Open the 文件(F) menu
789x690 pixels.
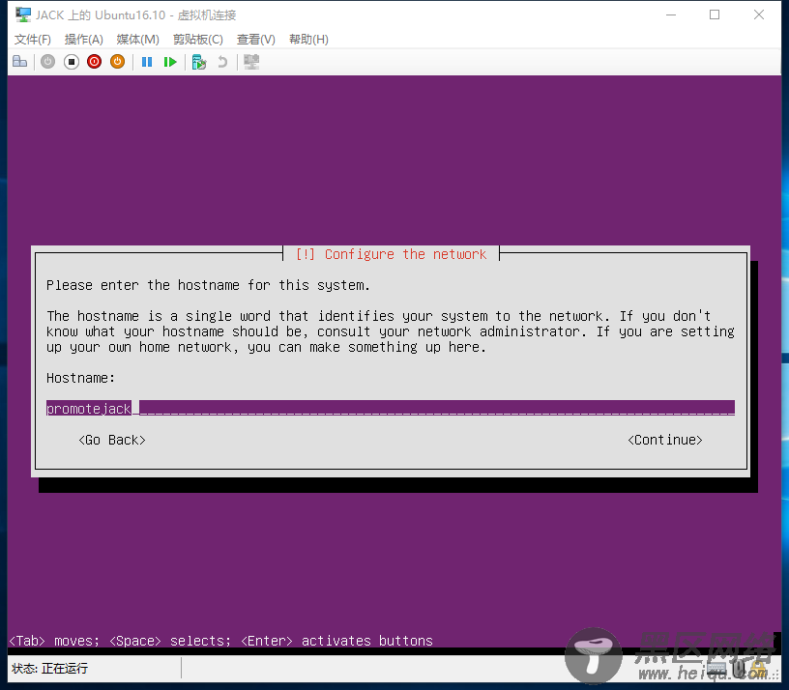point(33,40)
